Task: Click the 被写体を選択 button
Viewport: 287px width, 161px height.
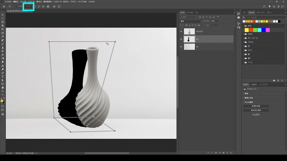Action: [256, 110]
